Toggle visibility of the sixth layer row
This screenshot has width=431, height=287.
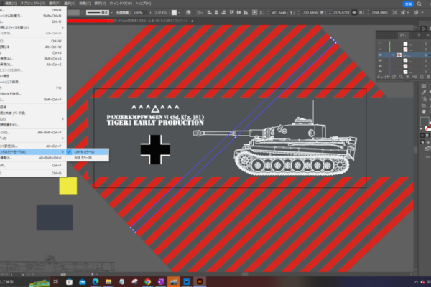(x=380, y=72)
